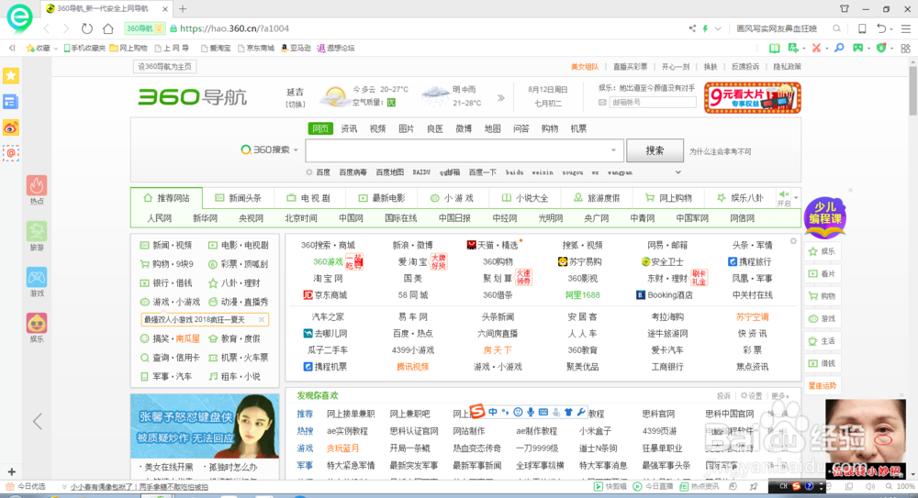The image size is (918, 498).
Task: Click 快剪辑 in status bar
Action: pos(610,486)
